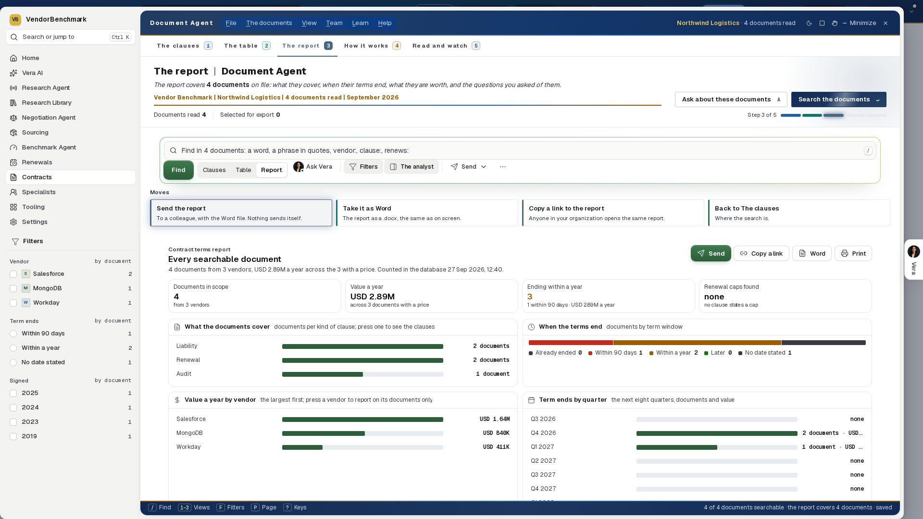Switch to The clauses tab
The width and height of the screenshot is (923, 519).
[184, 46]
